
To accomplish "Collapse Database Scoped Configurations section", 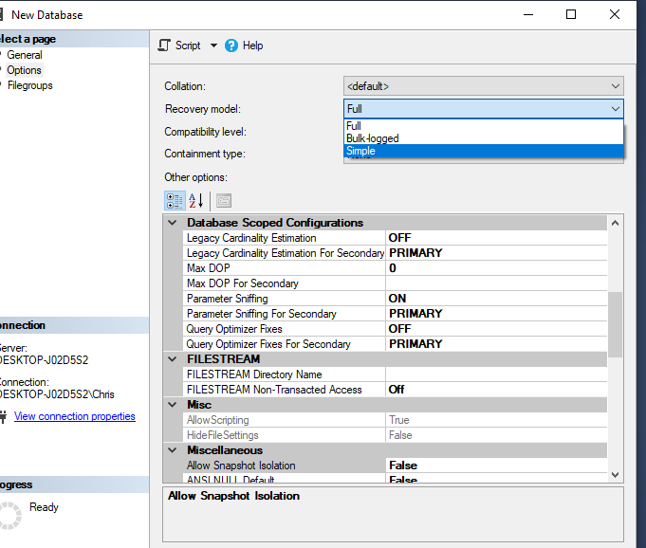I will pos(173,223).
